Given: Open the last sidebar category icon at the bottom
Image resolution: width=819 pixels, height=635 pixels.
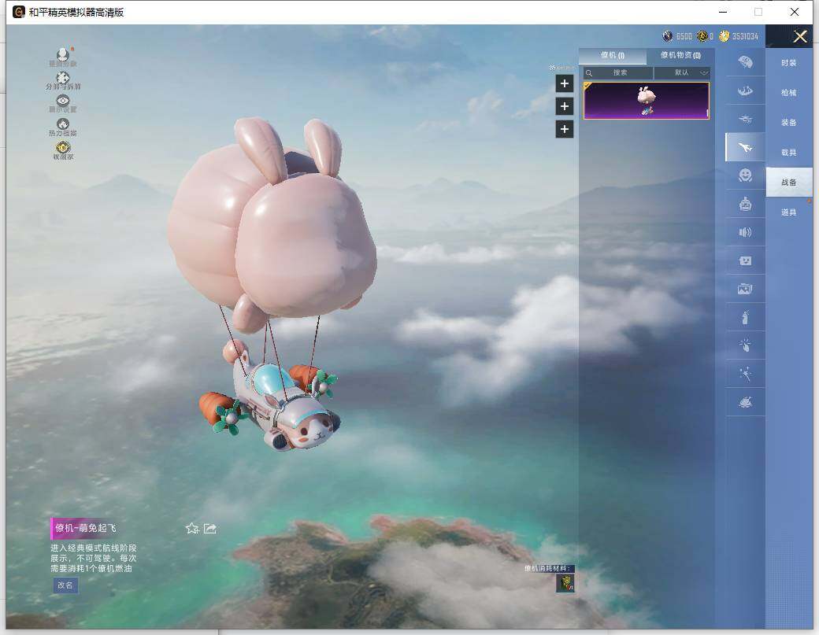Looking at the screenshot, I should [x=745, y=402].
